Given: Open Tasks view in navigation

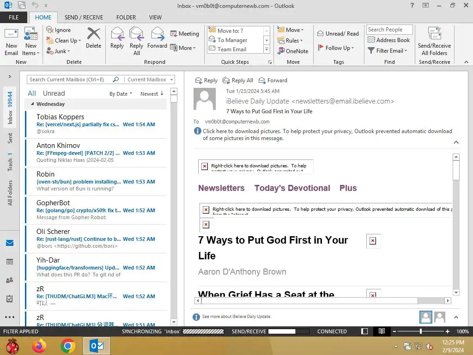Looking at the screenshot, I should pyautogui.click(x=10, y=299).
